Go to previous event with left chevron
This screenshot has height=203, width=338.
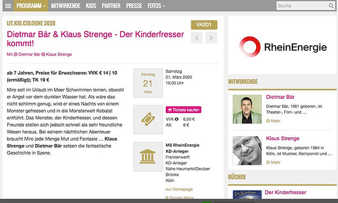(197, 38)
